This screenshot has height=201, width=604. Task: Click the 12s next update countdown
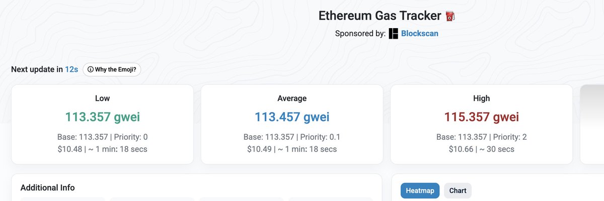(x=71, y=69)
